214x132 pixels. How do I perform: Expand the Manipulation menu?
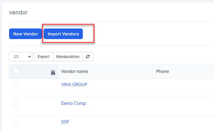(x=68, y=57)
